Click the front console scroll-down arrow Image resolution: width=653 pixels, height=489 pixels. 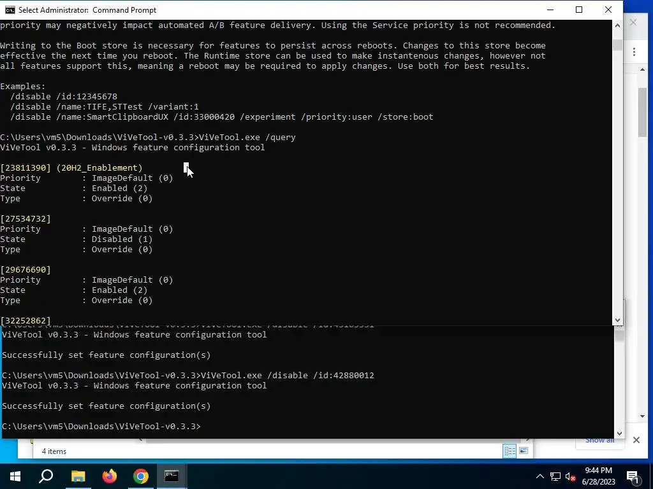(x=617, y=320)
